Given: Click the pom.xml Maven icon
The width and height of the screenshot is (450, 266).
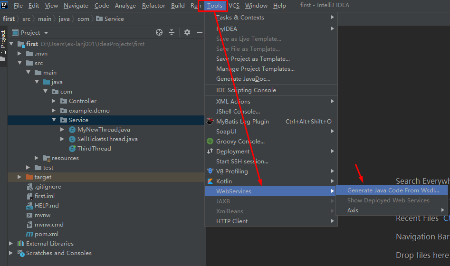Looking at the screenshot, I should (29, 234).
